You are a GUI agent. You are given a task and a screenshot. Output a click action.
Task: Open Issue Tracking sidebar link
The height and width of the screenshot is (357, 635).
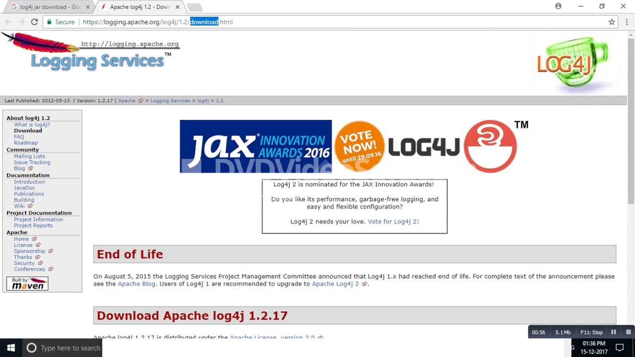pyautogui.click(x=32, y=162)
